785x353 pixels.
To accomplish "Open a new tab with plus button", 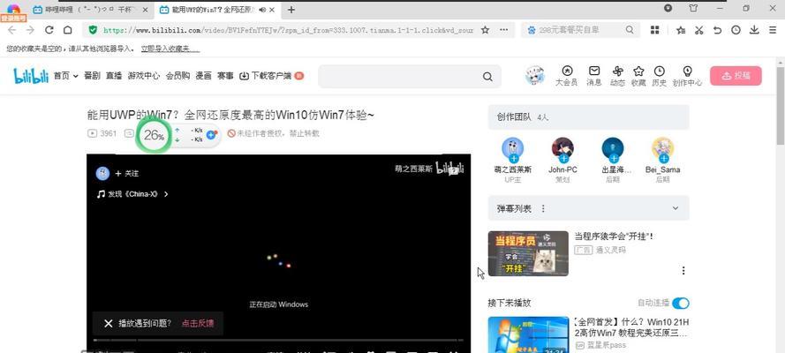I will (291, 10).
